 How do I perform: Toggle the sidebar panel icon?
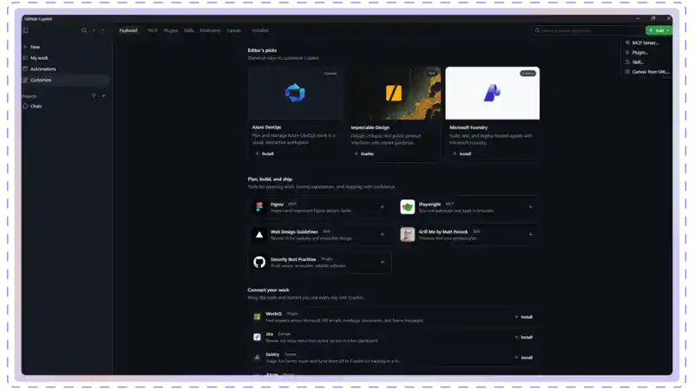[x=26, y=30]
